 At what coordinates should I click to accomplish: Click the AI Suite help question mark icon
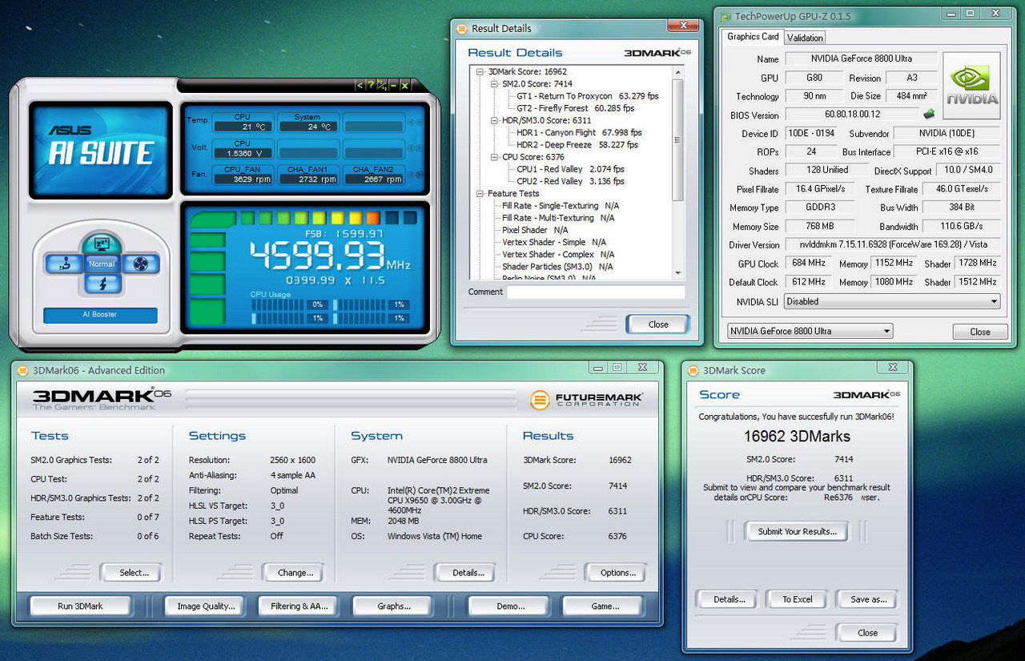point(371,86)
